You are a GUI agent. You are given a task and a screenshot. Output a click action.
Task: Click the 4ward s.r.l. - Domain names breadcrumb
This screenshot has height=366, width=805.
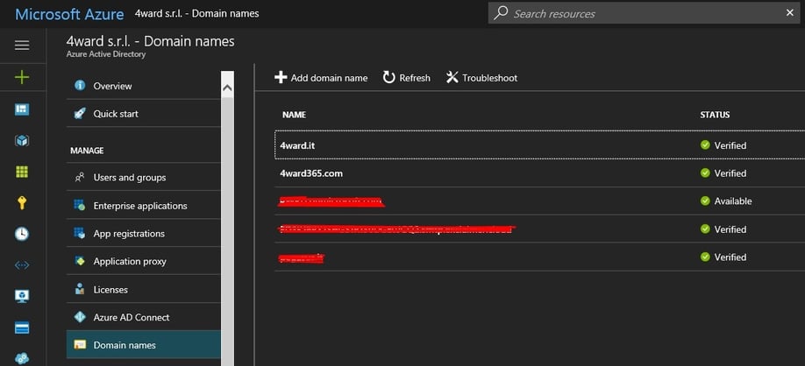click(196, 13)
